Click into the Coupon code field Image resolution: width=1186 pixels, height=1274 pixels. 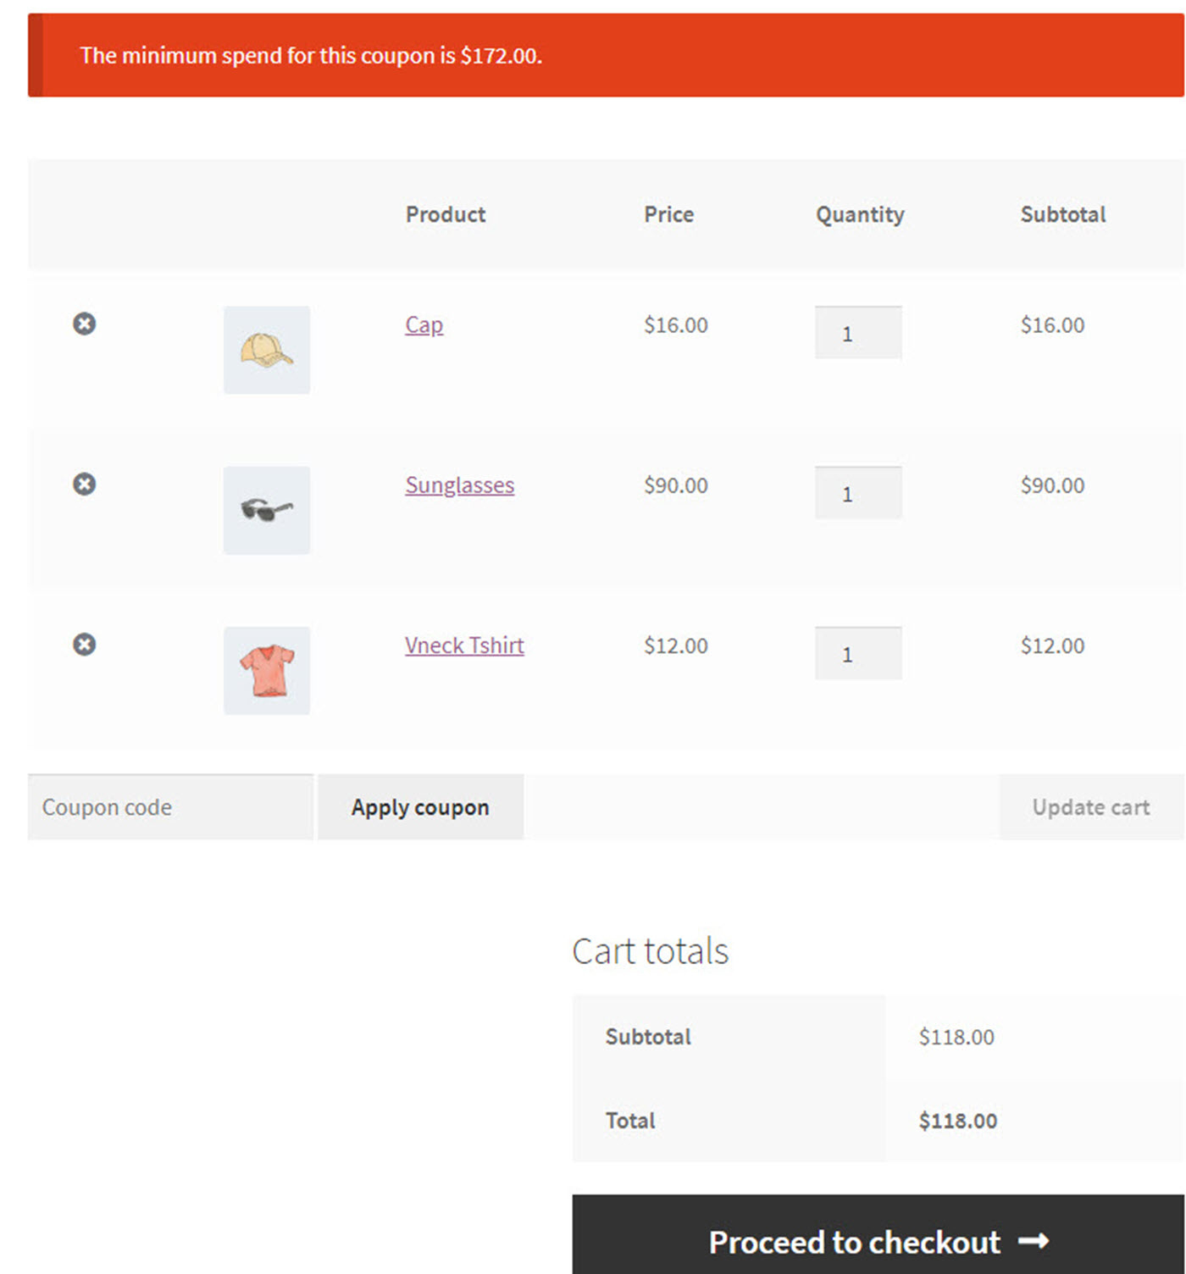point(170,807)
